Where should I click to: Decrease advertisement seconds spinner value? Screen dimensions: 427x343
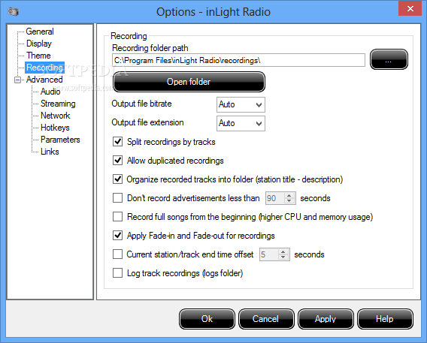289,201
